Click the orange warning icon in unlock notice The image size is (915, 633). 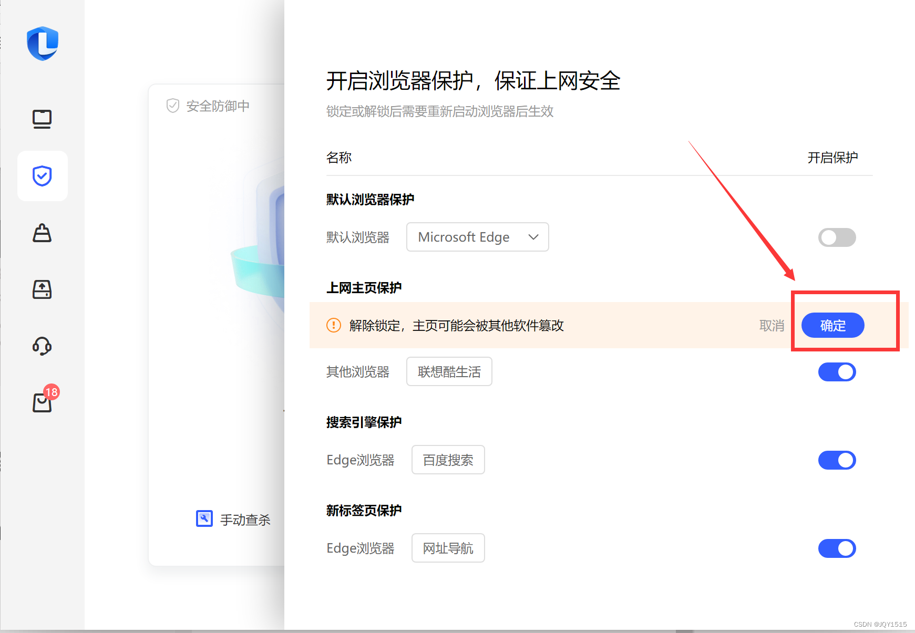tap(334, 325)
